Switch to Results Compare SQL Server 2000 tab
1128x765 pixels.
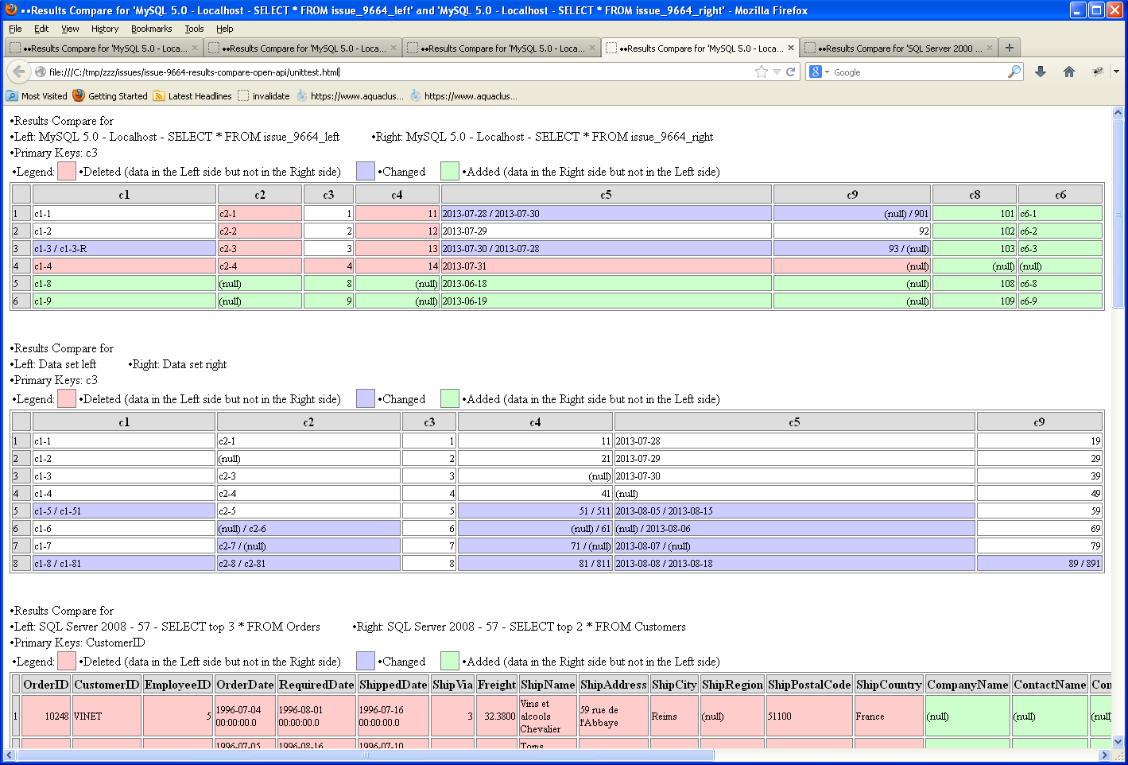[898, 48]
